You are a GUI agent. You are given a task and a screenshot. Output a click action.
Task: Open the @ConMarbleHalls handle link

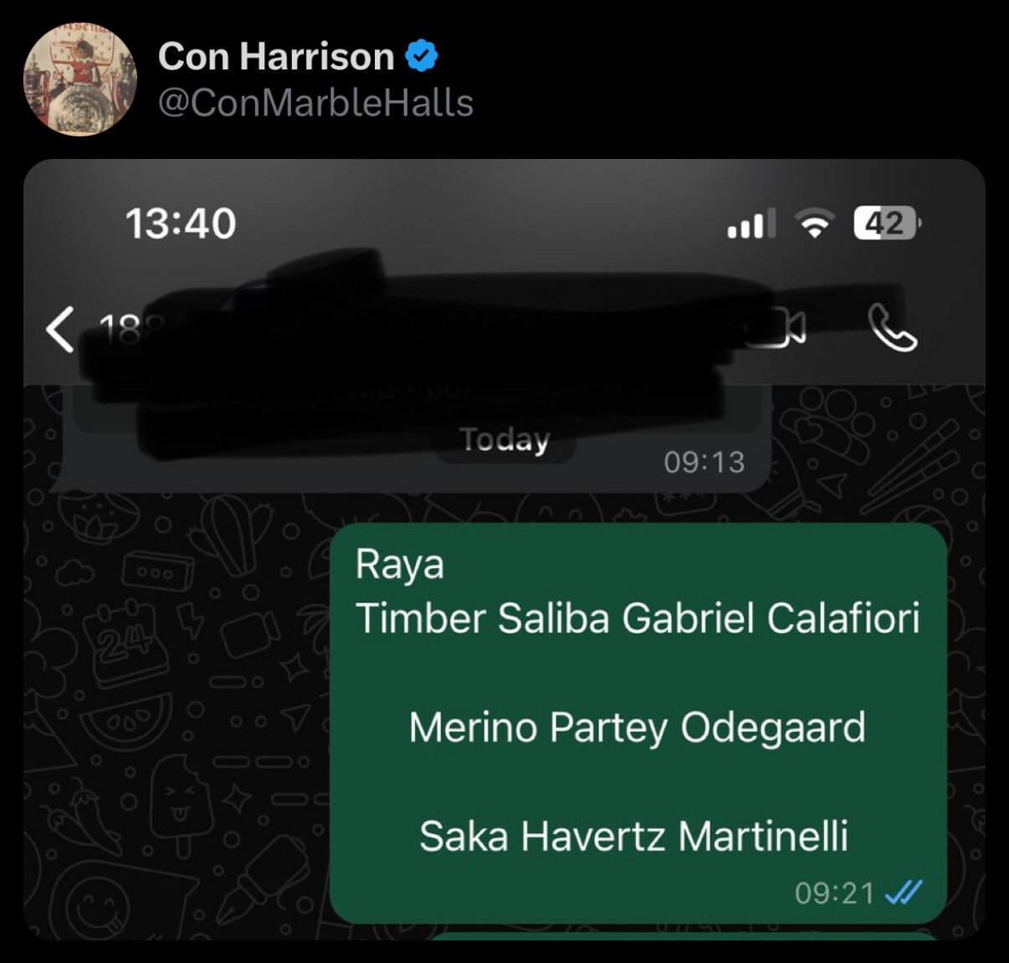point(315,103)
